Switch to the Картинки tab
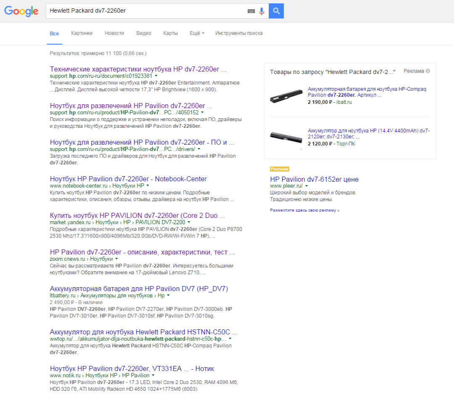Viewport: 454px width, 400px height. pos(82,33)
